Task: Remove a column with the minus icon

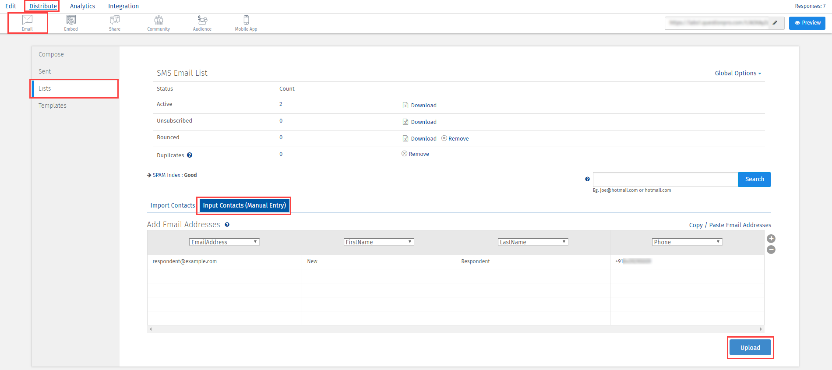Action: pyautogui.click(x=771, y=250)
